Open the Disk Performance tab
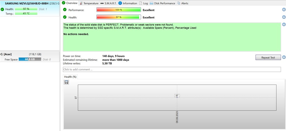Viewport: 286px width, 131px height. (162, 3)
